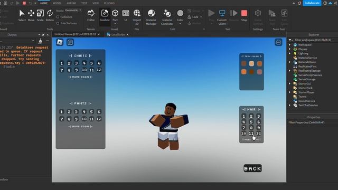The width and height of the screenshot is (338, 190).
Task: Close the LocalScript tab
Action: coord(128,34)
